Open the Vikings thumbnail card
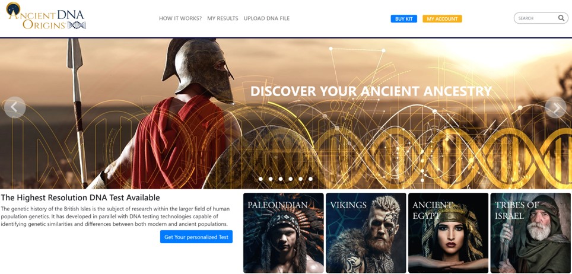The width and height of the screenshot is (572, 274). click(x=366, y=232)
